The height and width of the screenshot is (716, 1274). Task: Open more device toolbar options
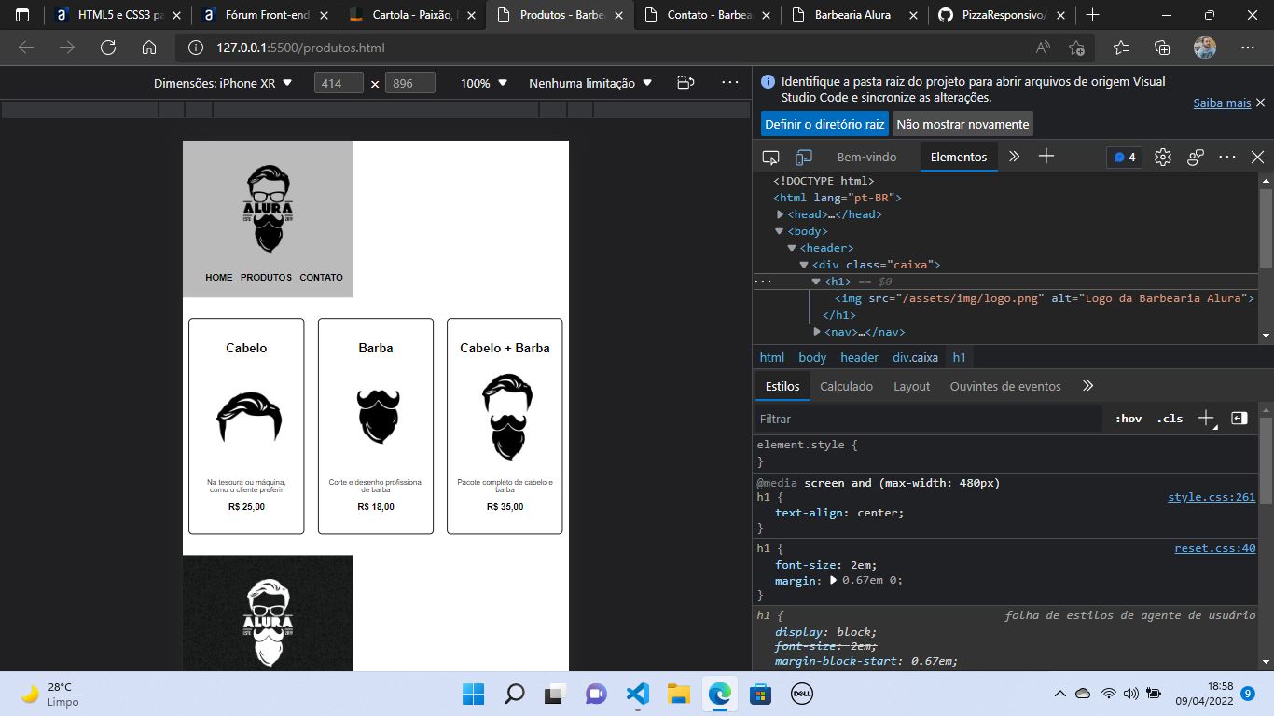click(x=730, y=83)
